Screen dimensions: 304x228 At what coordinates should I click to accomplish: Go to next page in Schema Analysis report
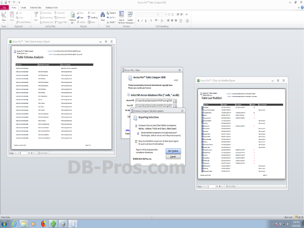[29, 153]
